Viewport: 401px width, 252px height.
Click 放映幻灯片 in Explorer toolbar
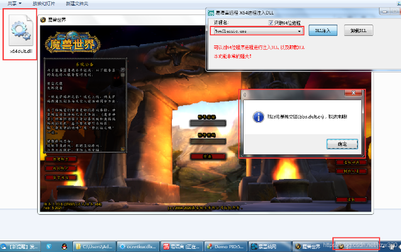(x=43, y=4)
